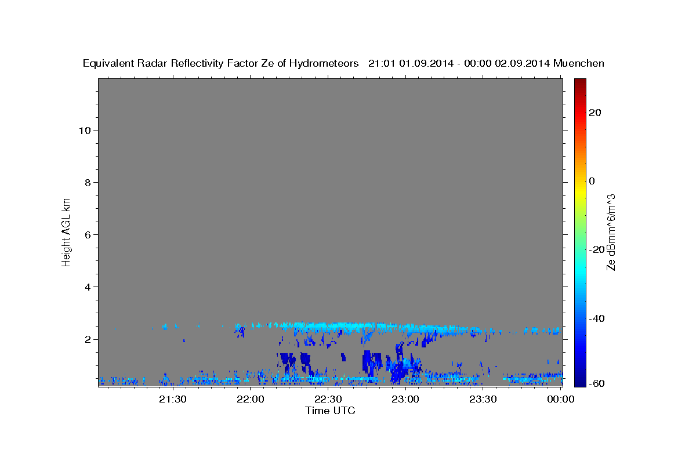Click the 23:30 time tick label
The image size is (696, 464).
(x=483, y=399)
